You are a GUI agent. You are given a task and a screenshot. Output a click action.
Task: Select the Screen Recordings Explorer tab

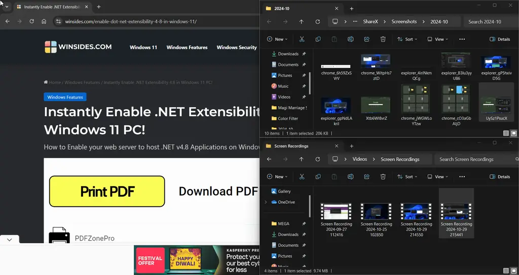click(x=302, y=146)
